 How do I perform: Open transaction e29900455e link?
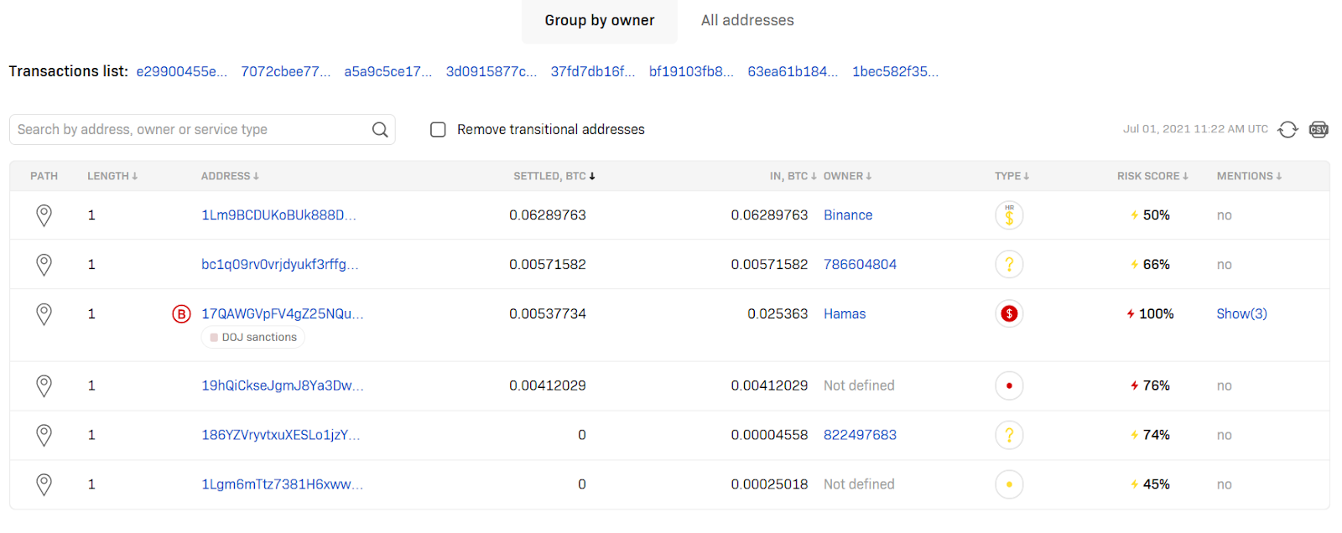(181, 72)
